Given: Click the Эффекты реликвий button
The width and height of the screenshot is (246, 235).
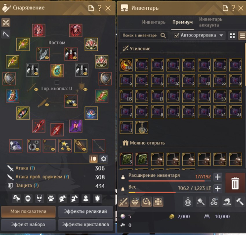Looking at the screenshot, I should 85,211.
